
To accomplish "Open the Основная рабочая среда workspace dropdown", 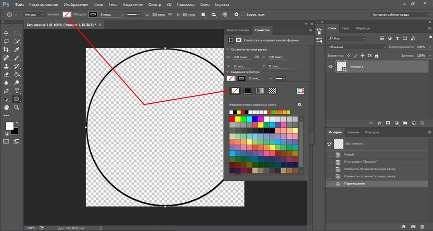I will (401, 14).
